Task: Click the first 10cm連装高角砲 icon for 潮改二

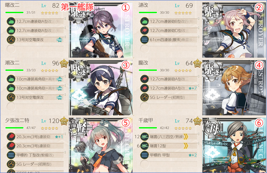Action: [11, 79]
